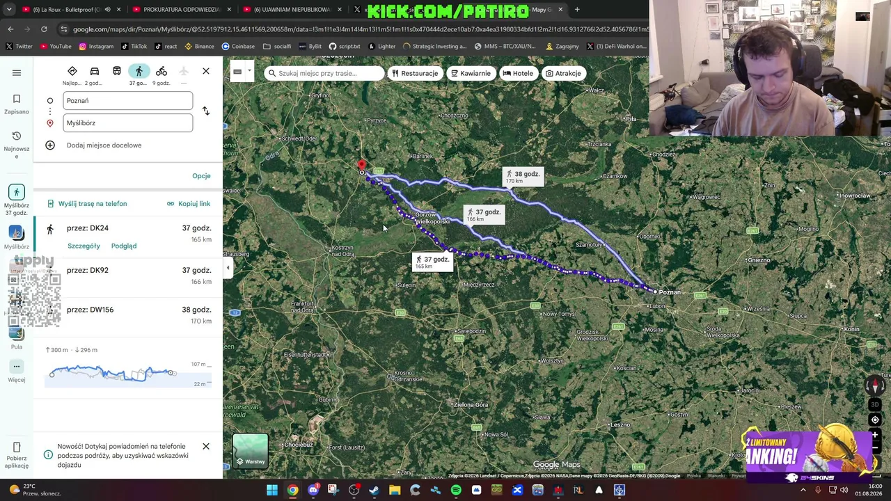The width and height of the screenshot is (891, 501).
Task: Open route options via Opcje
Action: coord(201,176)
